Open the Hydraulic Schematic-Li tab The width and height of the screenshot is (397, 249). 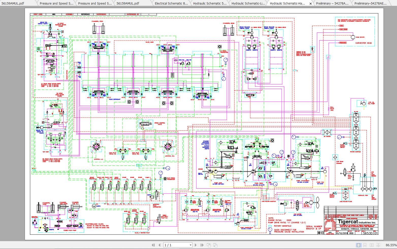(x=248, y=3)
